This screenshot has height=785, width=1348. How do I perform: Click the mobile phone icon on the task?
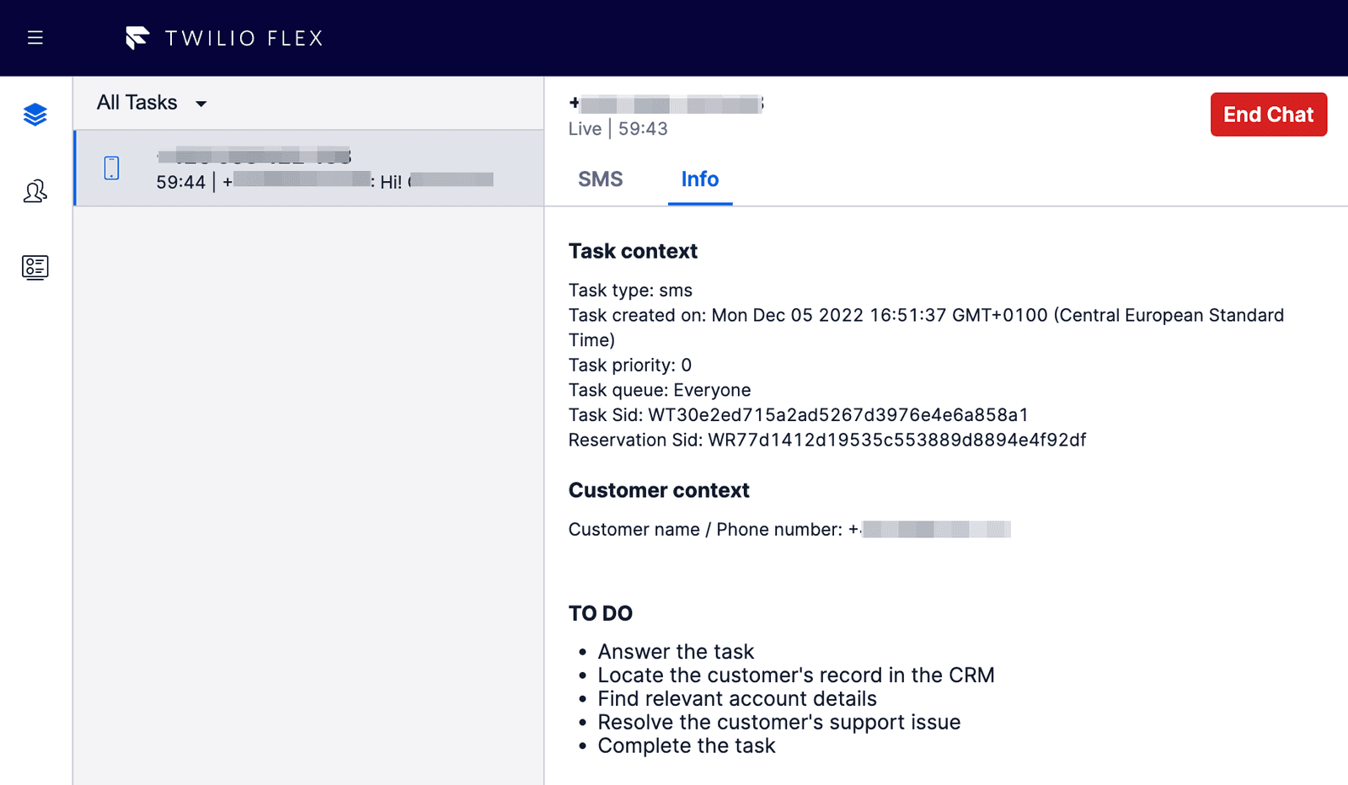pyautogui.click(x=111, y=168)
